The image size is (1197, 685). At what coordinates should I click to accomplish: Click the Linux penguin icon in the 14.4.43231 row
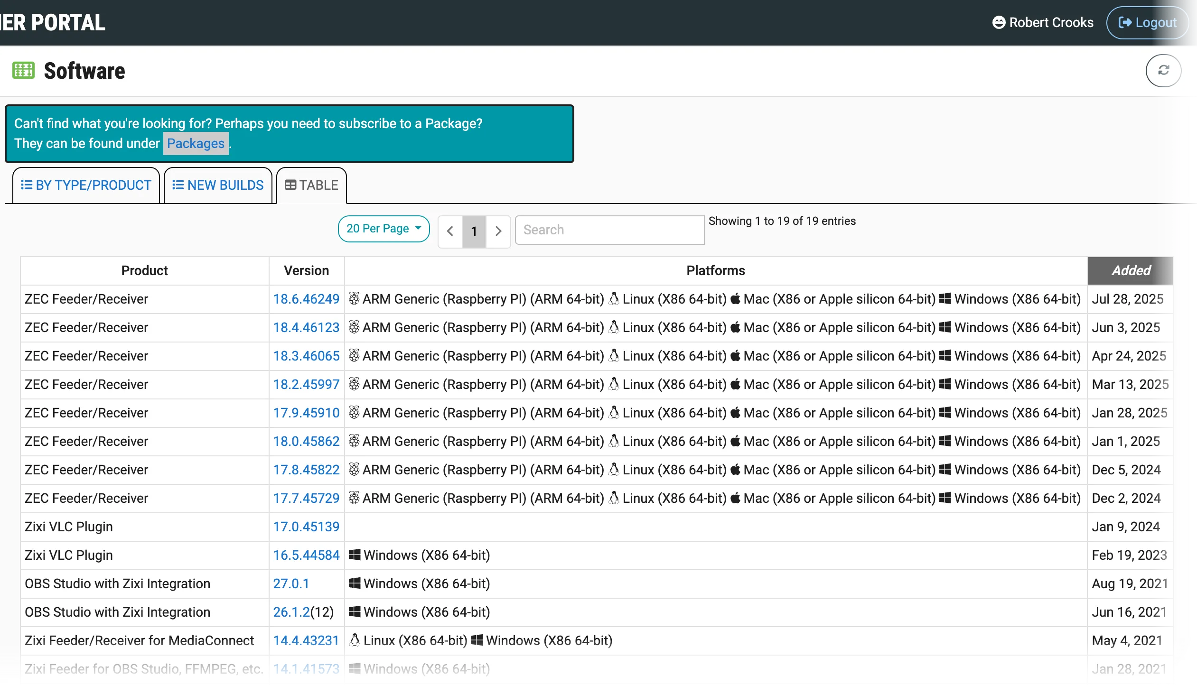tap(355, 640)
